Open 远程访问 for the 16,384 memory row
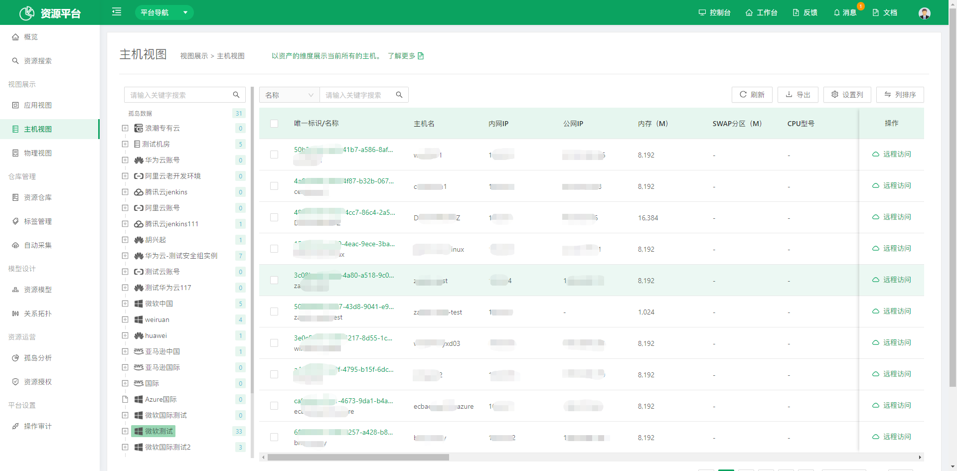The height and width of the screenshot is (471, 957). (892, 217)
